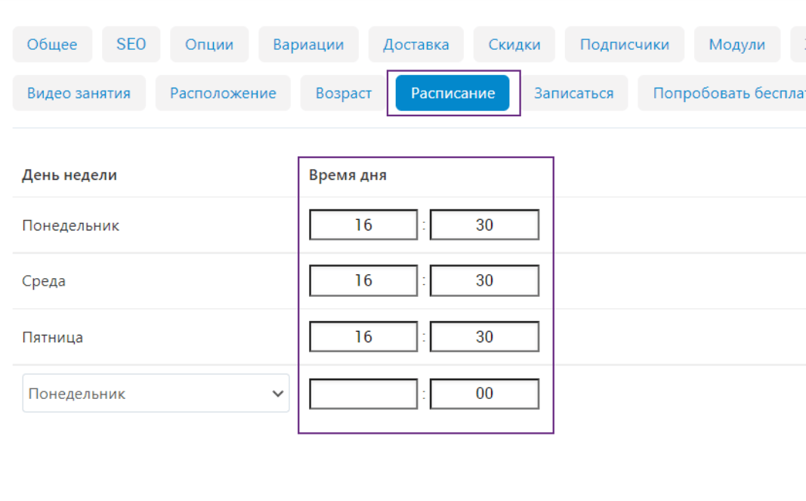Screen dimensions: 806x501
Task: Click the active Расписание tab
Action: click(x=452, y=93)
